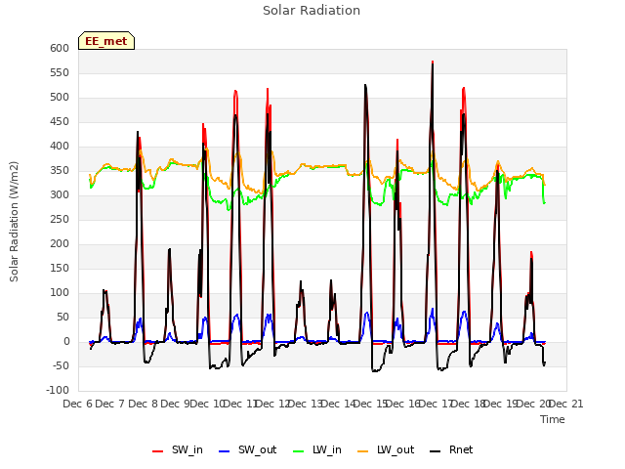
Task: Click the 150 y-axis tick label
Action: coord(60,268)
